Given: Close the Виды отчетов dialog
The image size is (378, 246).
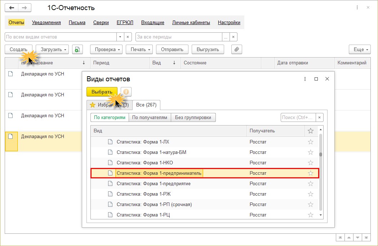Looking at the screenshot, I should pyautogui.click(x=327, y=79).
